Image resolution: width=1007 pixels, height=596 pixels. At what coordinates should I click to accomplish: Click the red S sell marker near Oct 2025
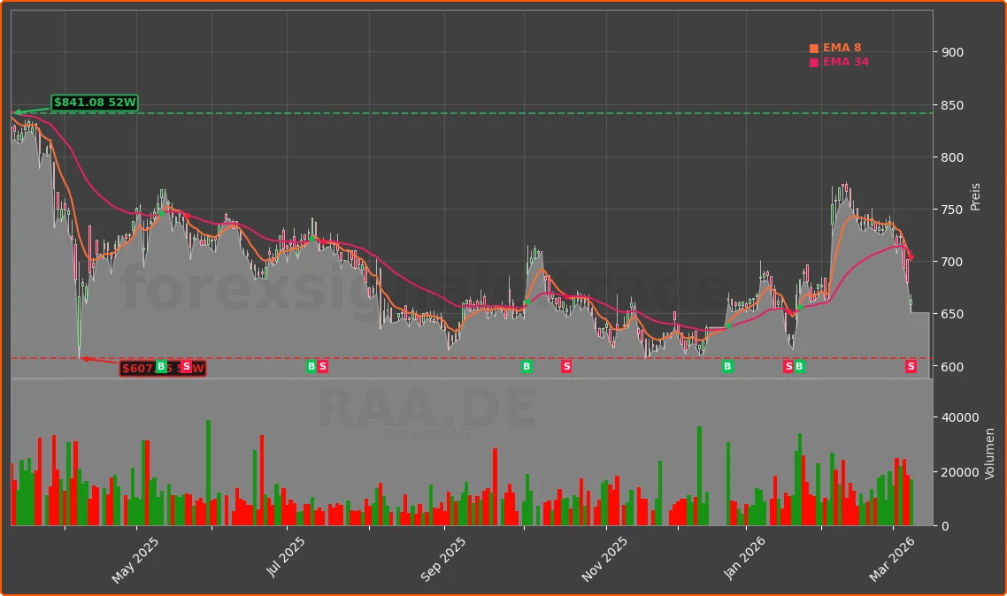tap(565, 365)
